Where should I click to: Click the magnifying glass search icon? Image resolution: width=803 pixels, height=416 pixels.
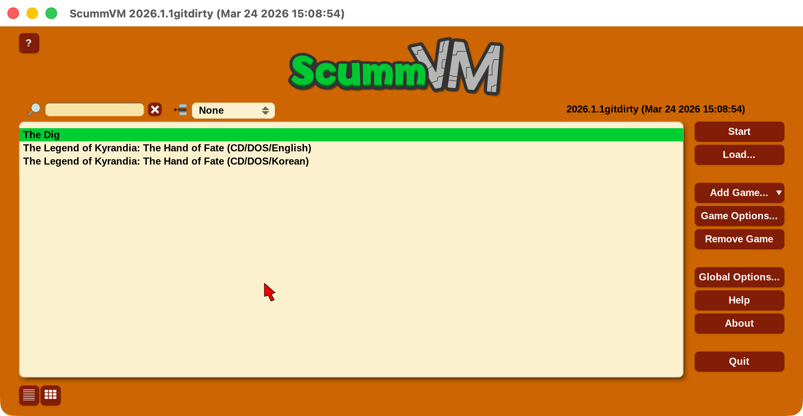tap(34, 110)
